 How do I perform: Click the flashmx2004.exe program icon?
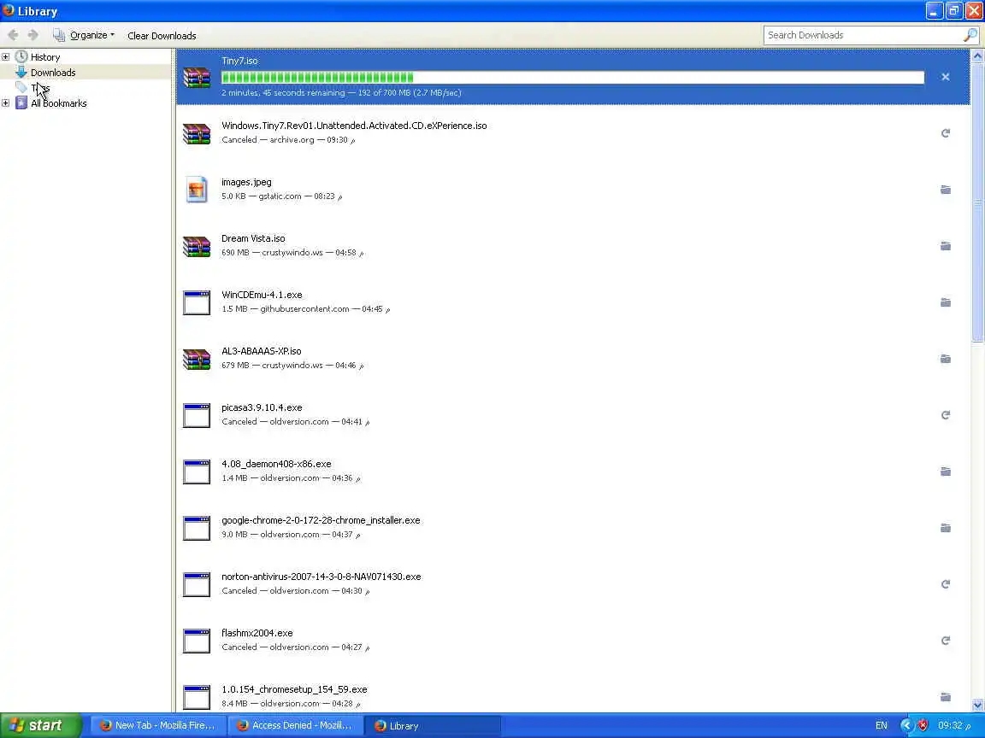pyautogui.click(x=197, y=641)
